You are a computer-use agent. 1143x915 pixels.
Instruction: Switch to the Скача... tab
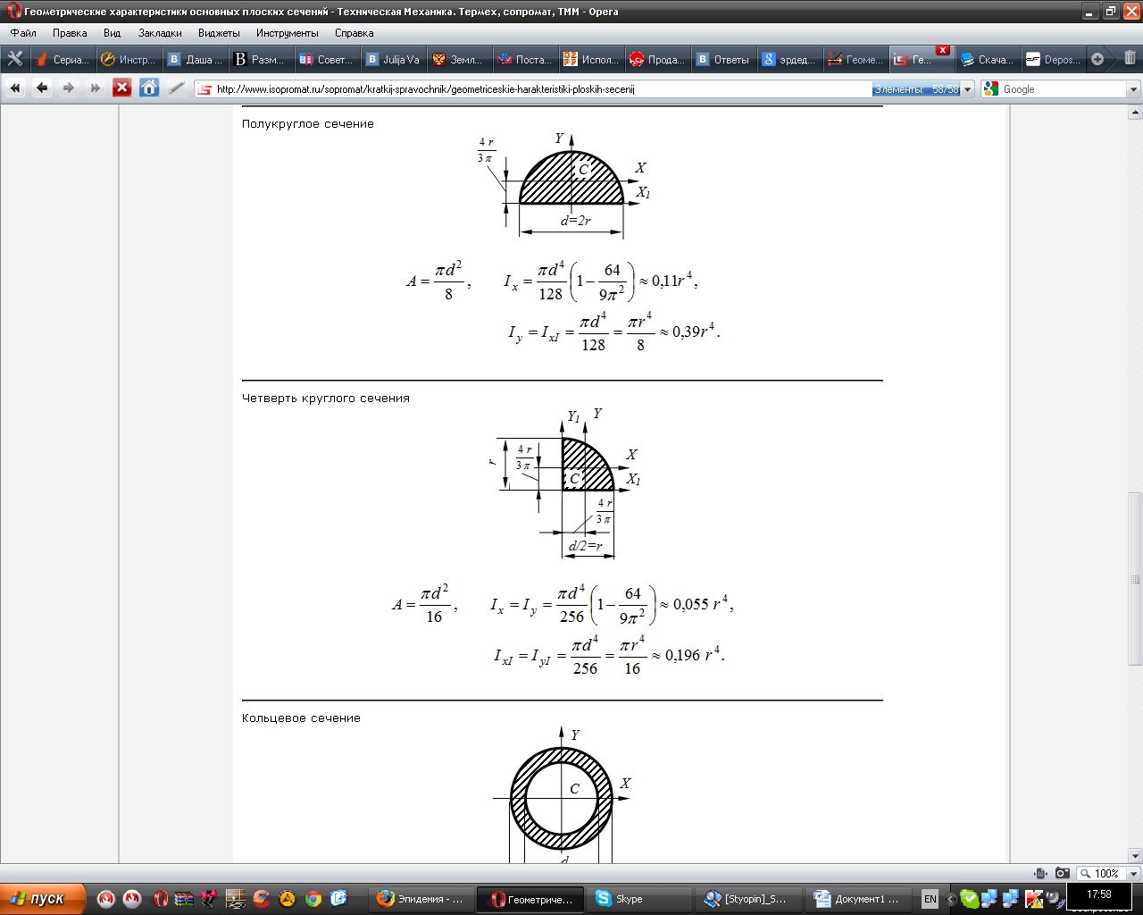(988, 59)
